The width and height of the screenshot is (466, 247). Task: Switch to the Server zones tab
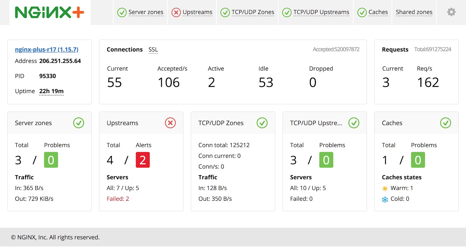(140, 12)
